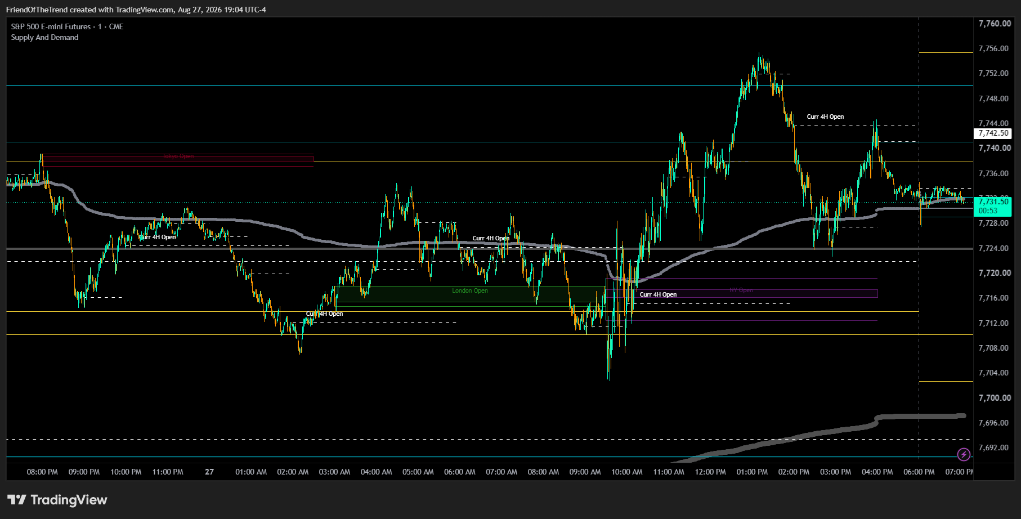Viewport: 1021px width, 519px height.
Task: Click the 7,708.00 price scale label
Action: click(993, 348)
